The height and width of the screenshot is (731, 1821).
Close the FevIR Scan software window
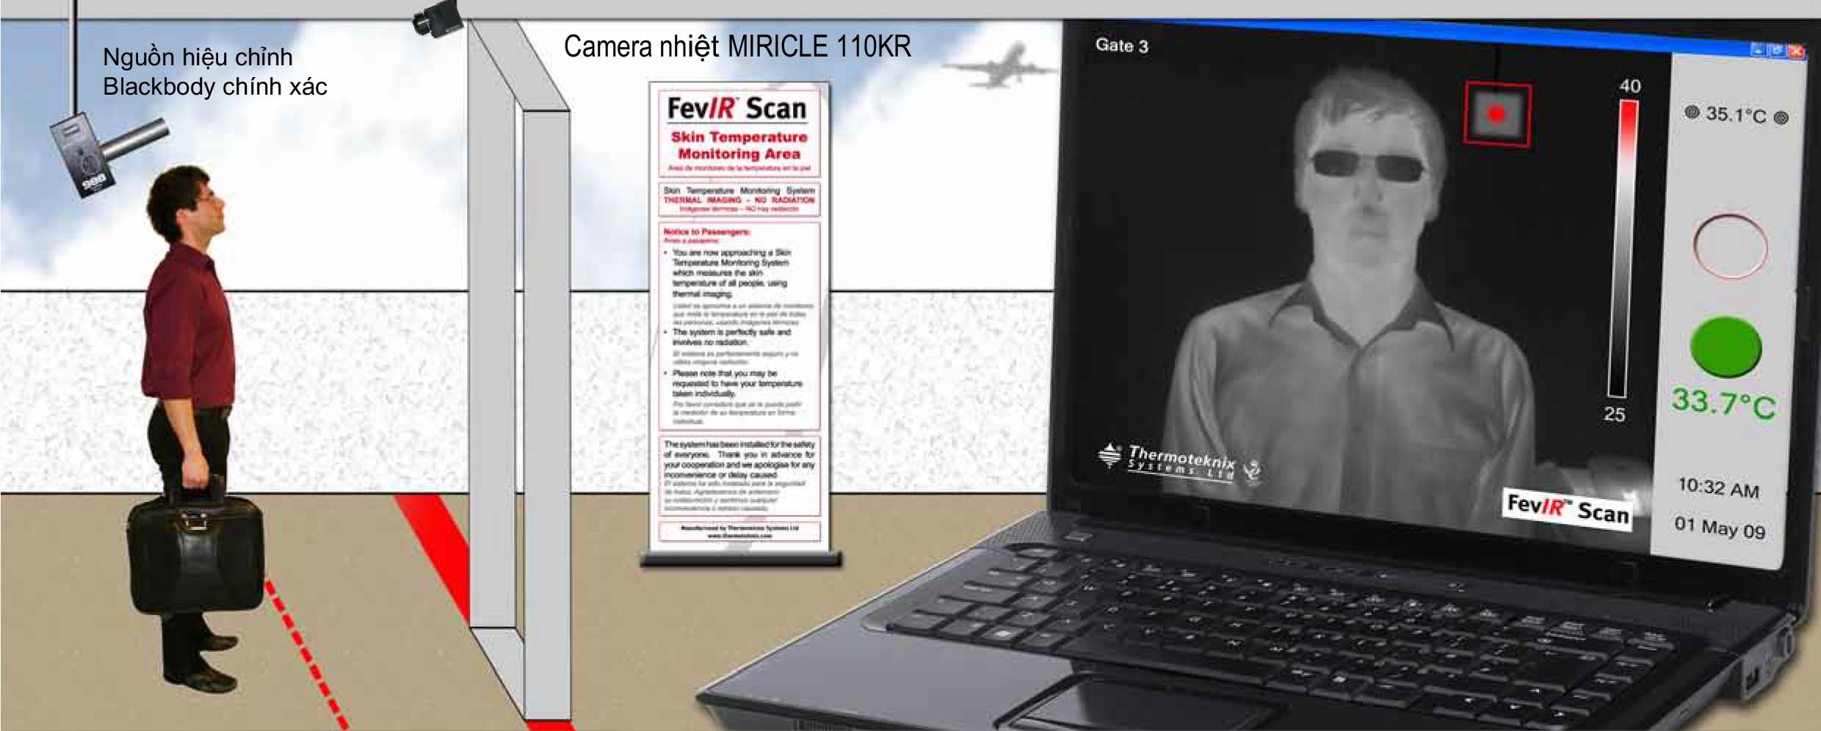(1795, 51)
